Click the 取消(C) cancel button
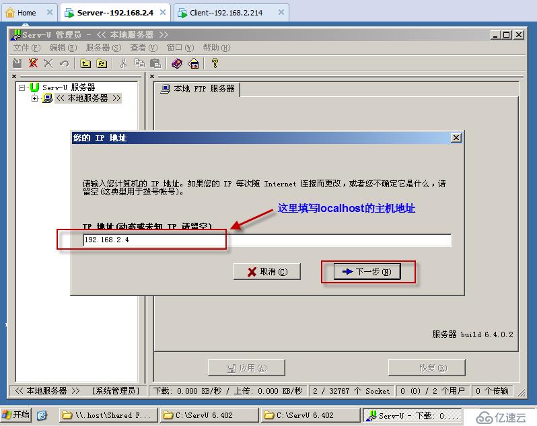Image resolution: width=537 pixels, height=426 pixels. coord(267,272)
